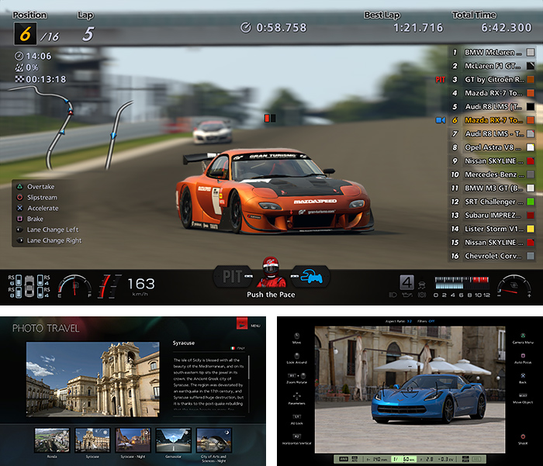
Task: Click the headlight indicator icon
Action: pyautogui.click(x=393, y=295)
